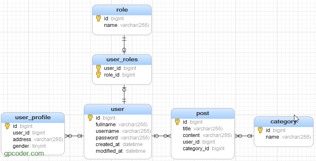The image size is (316, 161).
Task: Select role_id column in user_roles table
Action: (x=119, y=74)
